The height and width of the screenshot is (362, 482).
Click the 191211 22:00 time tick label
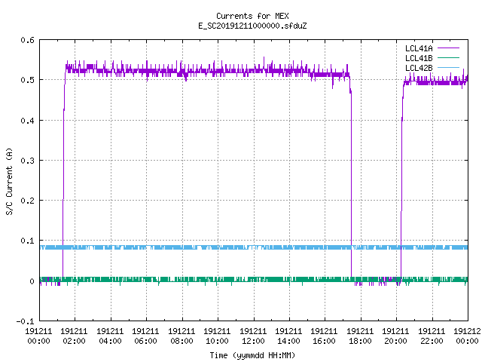pos(432,336)
